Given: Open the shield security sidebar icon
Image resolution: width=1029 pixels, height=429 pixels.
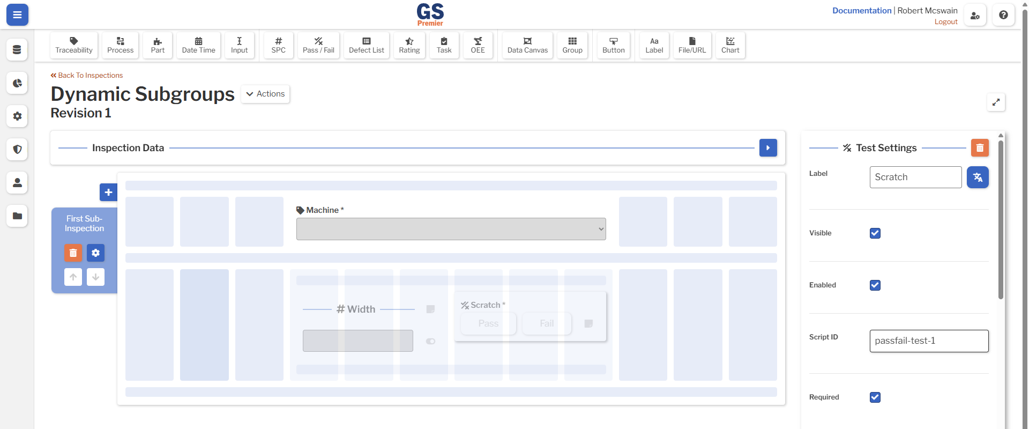Looking at the screenshot, I should pyautogui.click(x=17, y=150).
